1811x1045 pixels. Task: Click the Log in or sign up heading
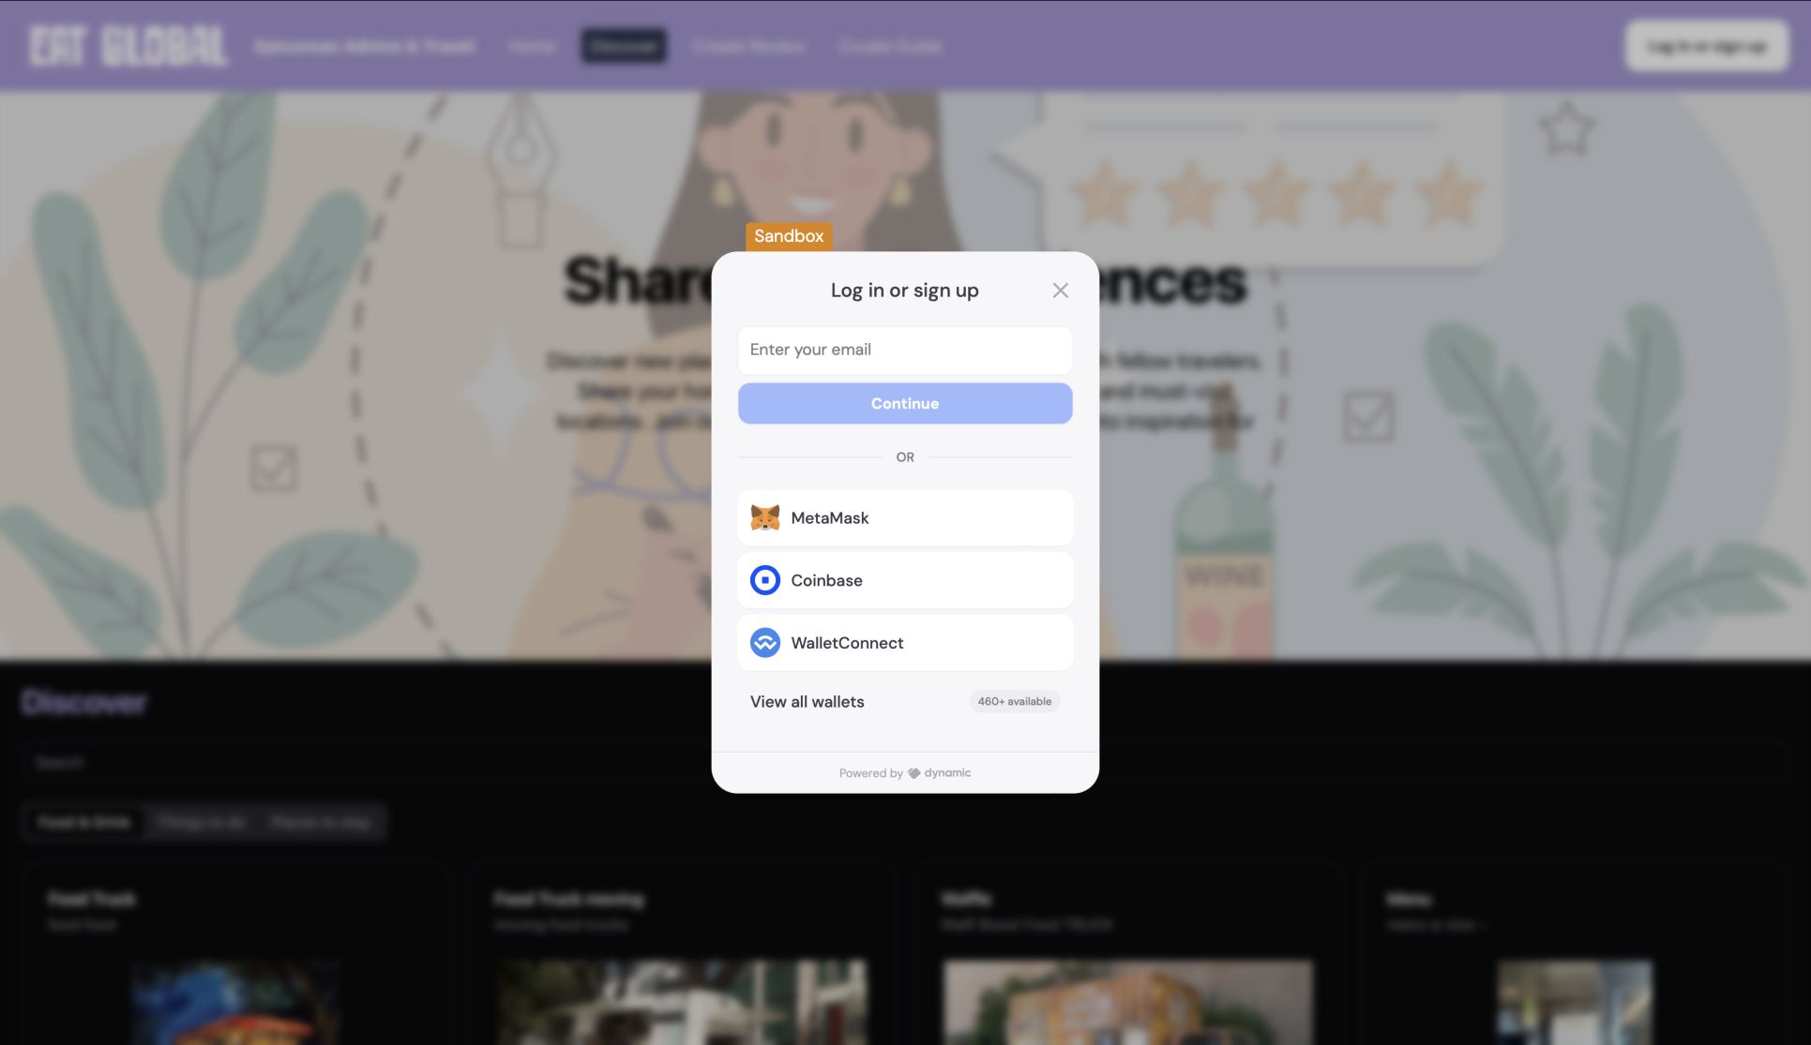pos(904,291)
